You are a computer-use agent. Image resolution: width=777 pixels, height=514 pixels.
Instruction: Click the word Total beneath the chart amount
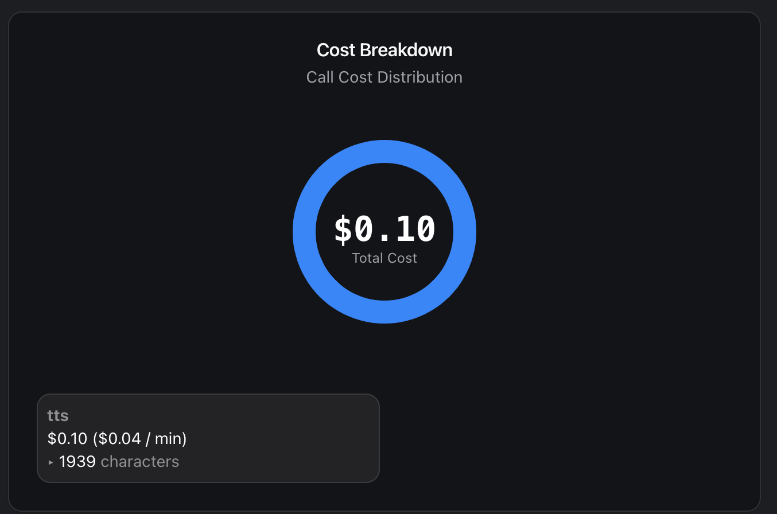(x=366, y=258)
